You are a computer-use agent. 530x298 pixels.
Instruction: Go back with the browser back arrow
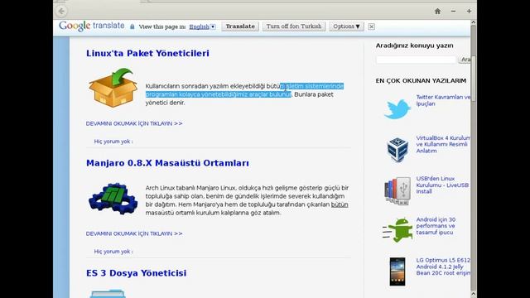tap(61, 11)
